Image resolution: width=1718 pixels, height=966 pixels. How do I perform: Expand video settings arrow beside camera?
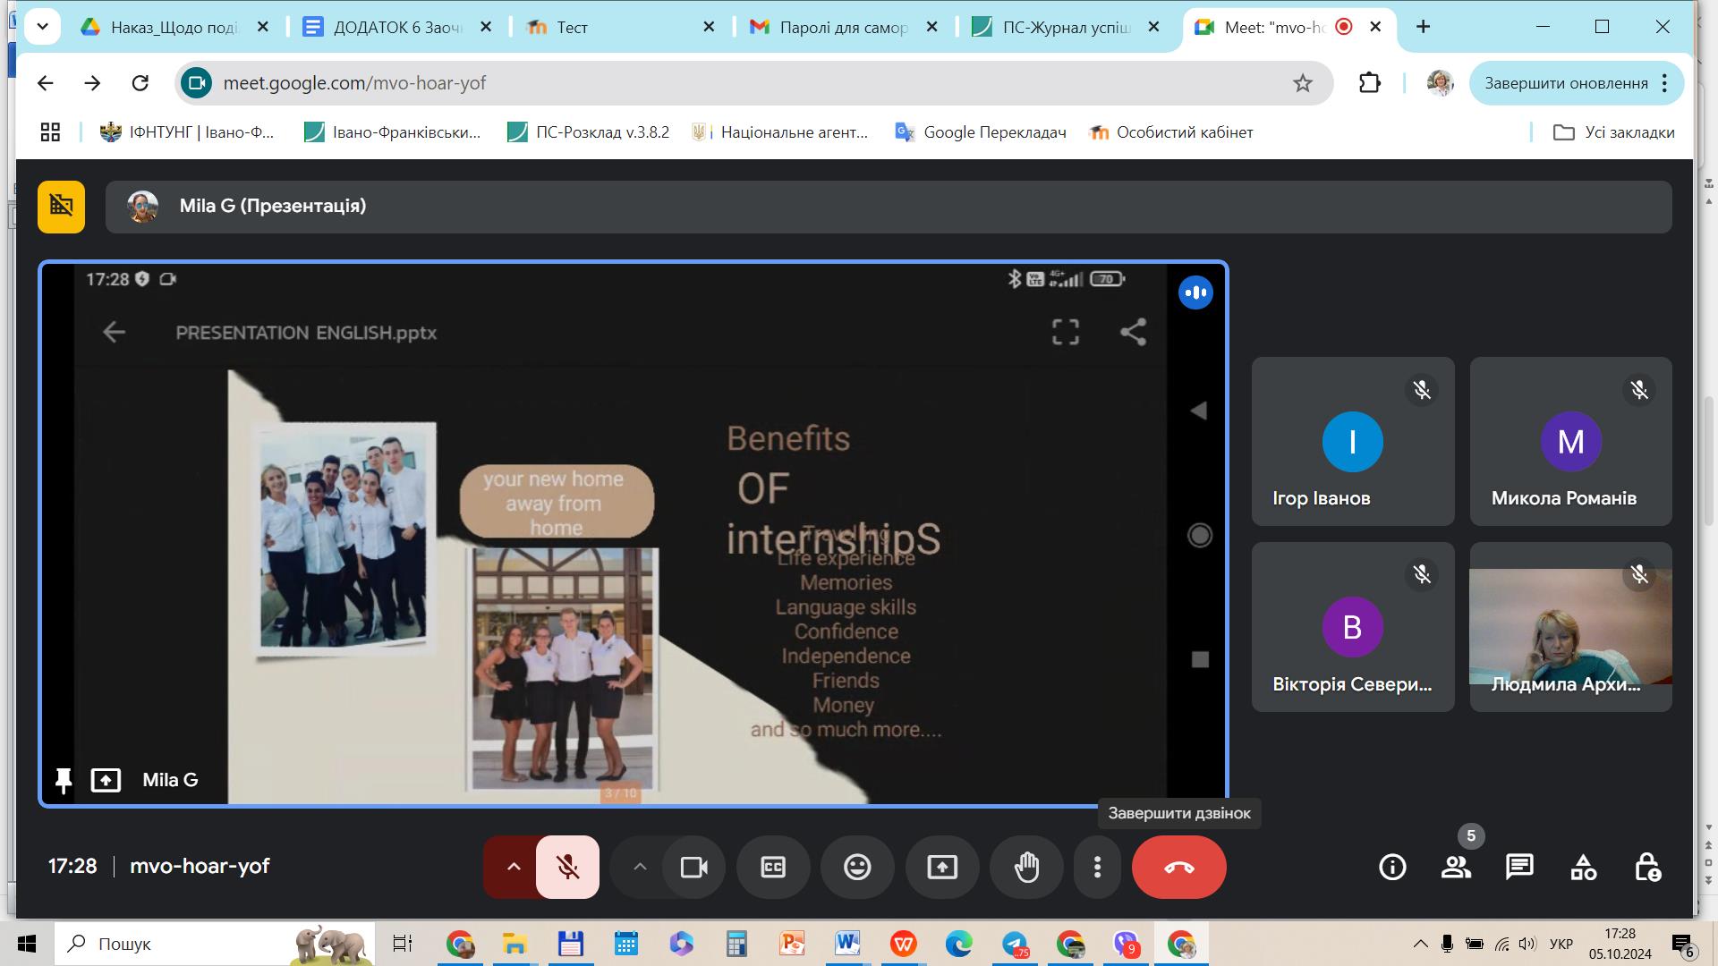(x=640, y=867)
